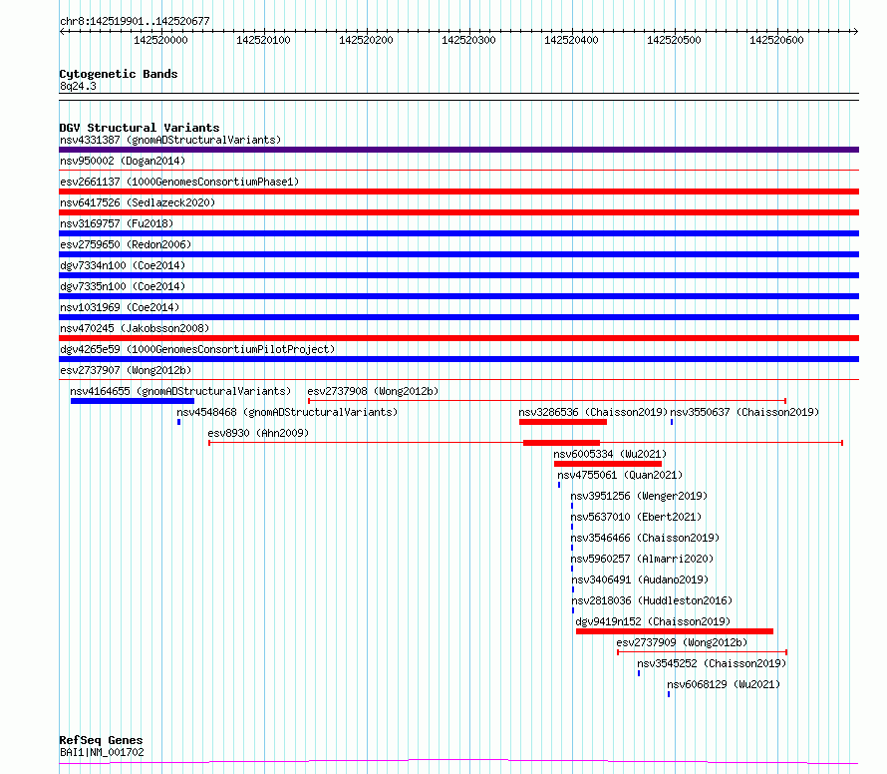Click the DGV Structural Variants track title
The height and width of the screenshot is (774, 887).
(140, 128)
